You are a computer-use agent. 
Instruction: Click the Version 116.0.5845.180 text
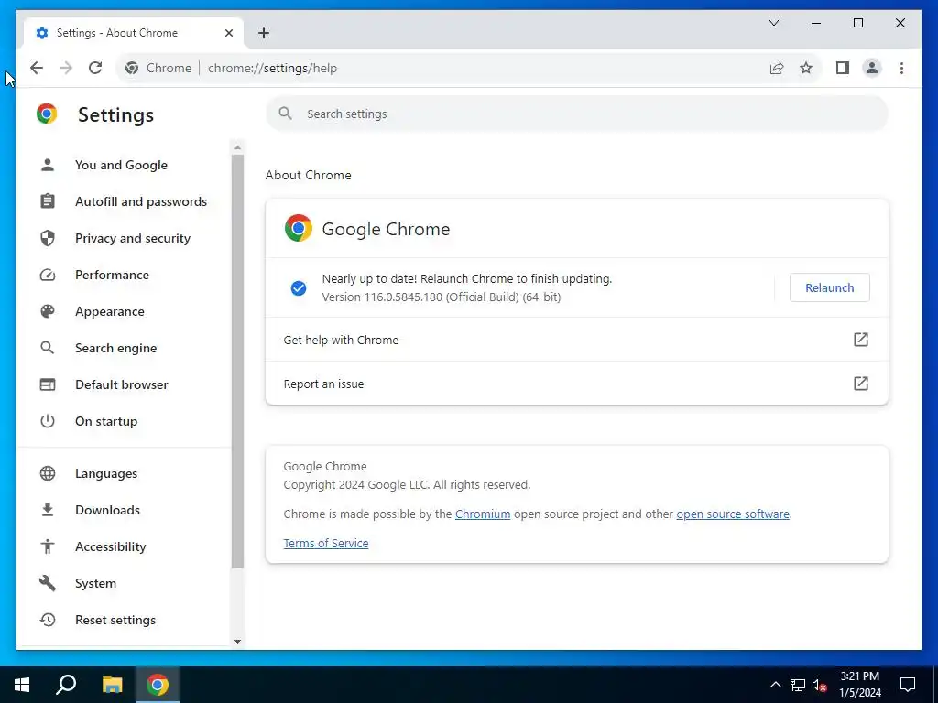pyautogui.click(x=442, y=297)
